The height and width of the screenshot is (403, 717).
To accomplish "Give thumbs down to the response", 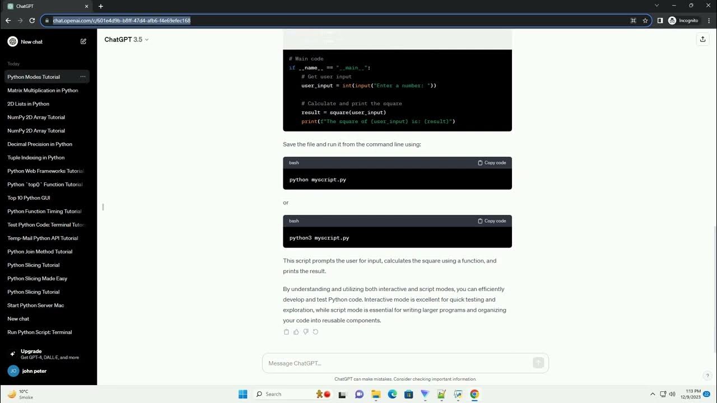I will pyautogui.click(x=306, y=332).
